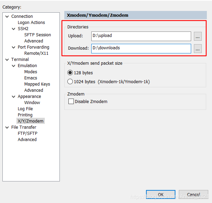This screenshot has width=212, height=203.
Task: Confirm with the OK button
Action: [x=161, y=194]
